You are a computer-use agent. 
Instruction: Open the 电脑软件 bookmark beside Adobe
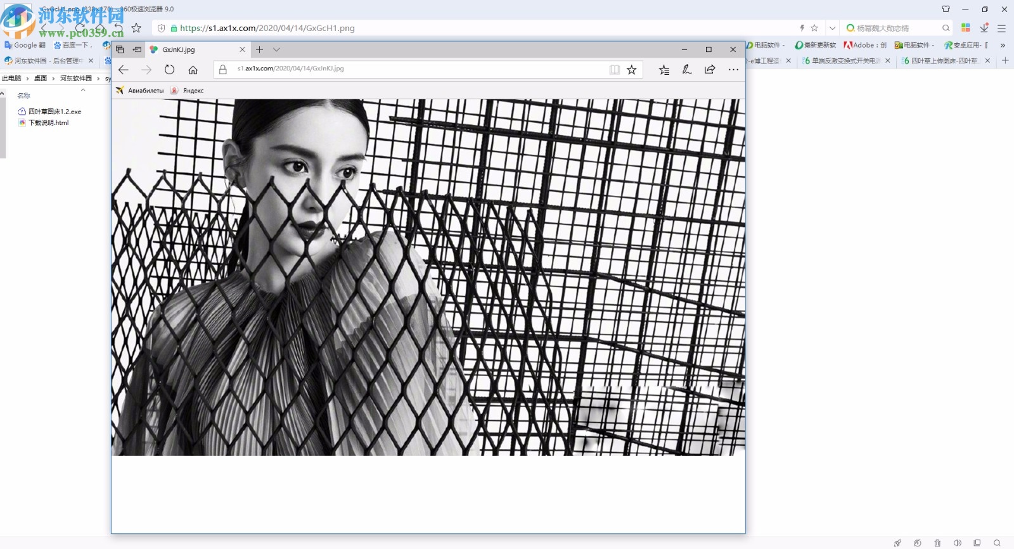pos(915,45)
